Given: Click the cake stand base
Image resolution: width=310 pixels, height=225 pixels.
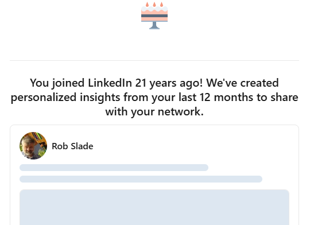Looking at the screenshot, I should pyautogui.click(x=154, y=26).
